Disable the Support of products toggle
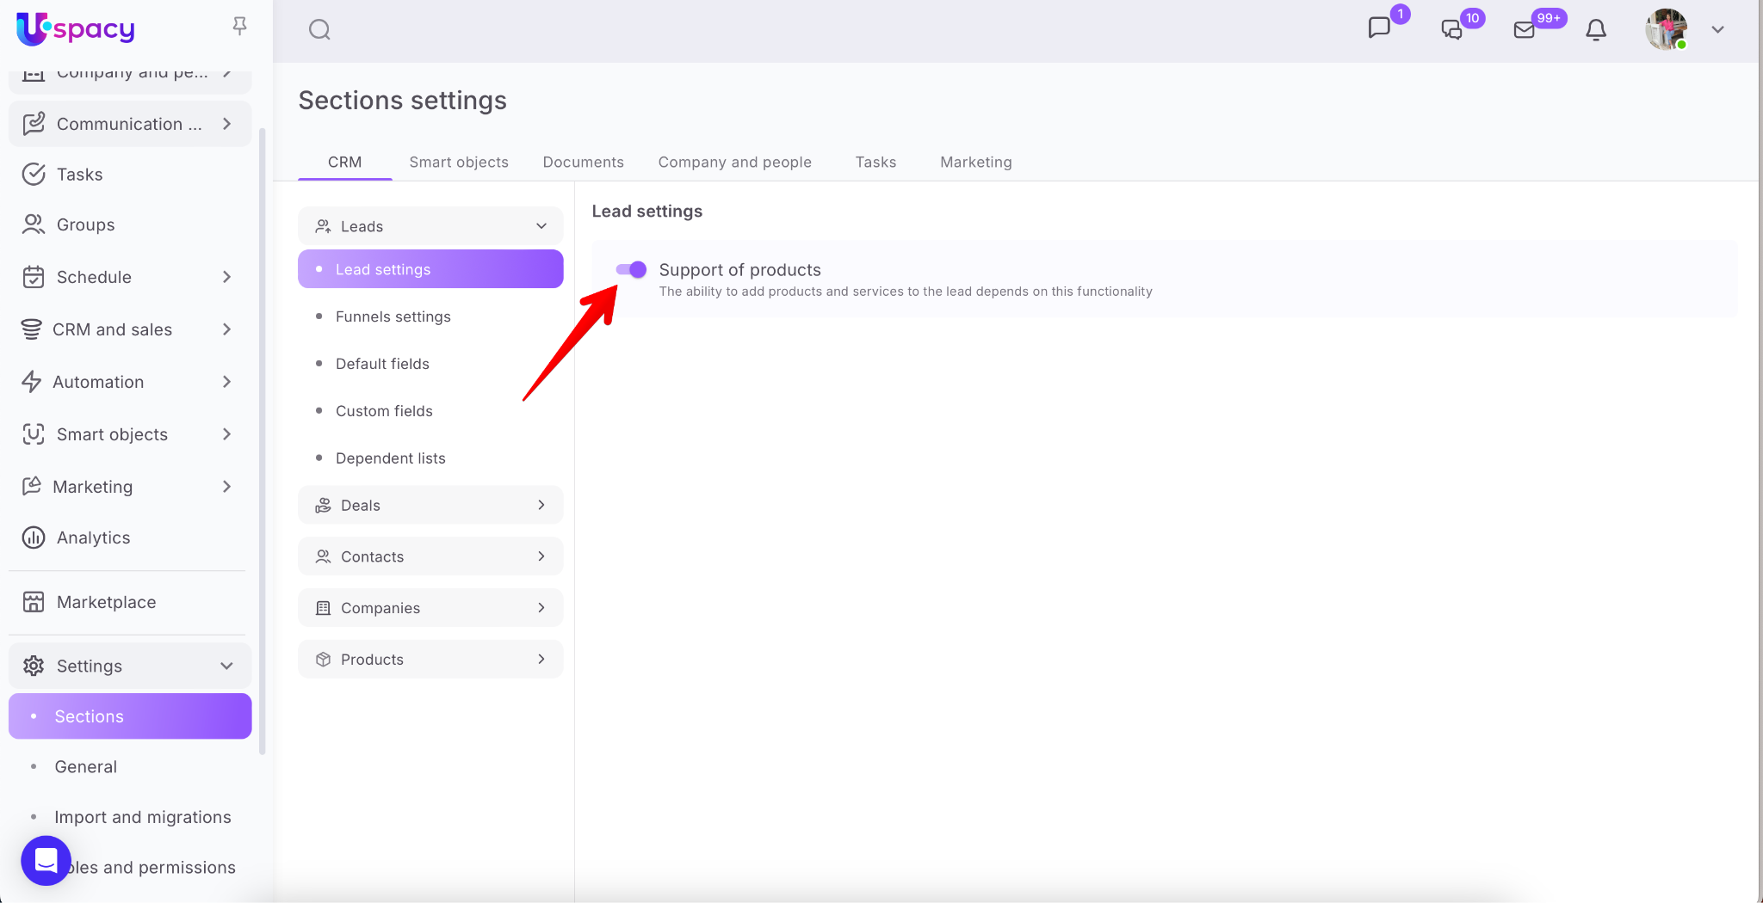Viewport: 1763px width, 903px height. point(631,270)
